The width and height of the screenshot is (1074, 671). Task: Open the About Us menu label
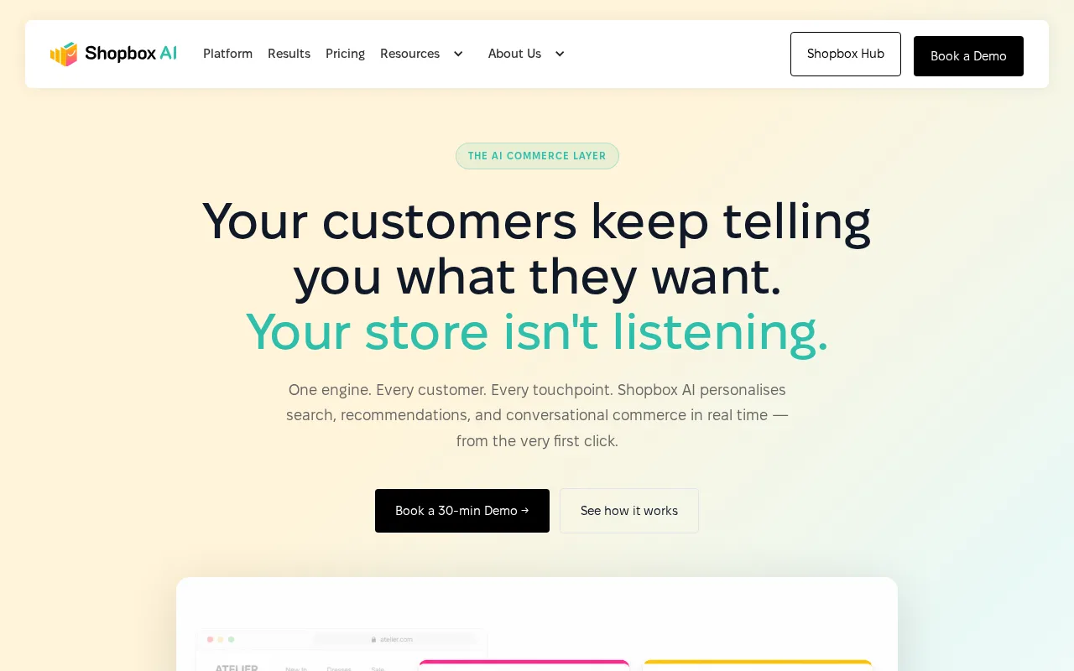(514, 54)
